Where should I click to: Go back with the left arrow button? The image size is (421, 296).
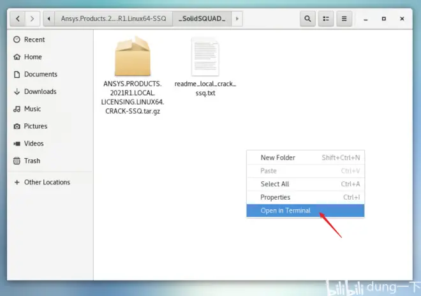18,18
